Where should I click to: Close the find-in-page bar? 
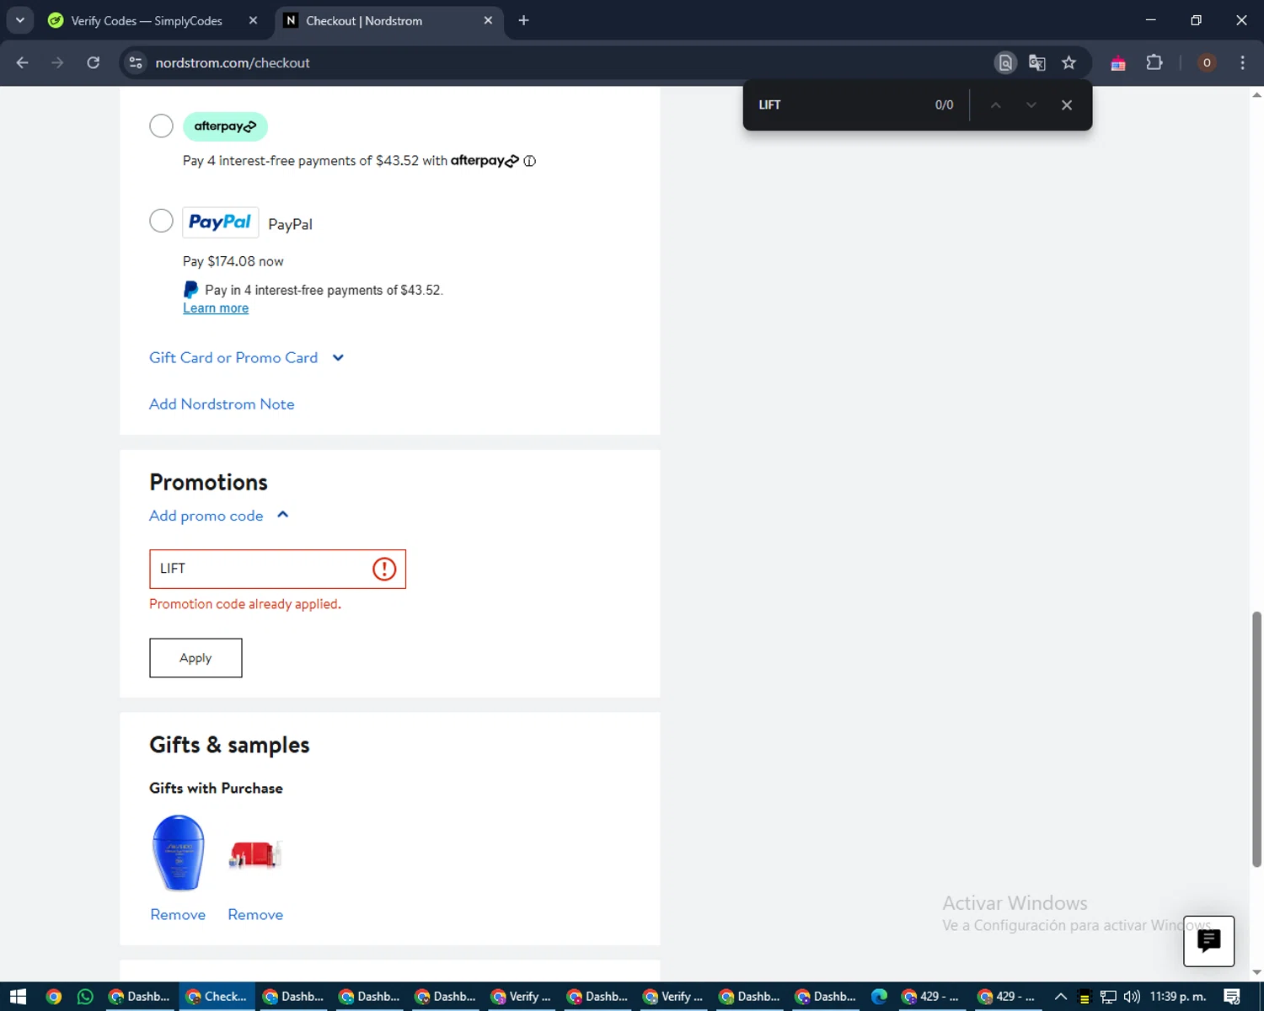[1067, 105]
